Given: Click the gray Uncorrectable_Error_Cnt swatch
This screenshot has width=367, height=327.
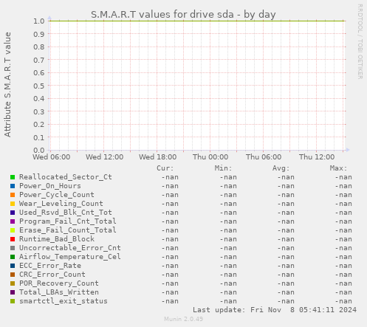Looking at the screenshot, I should [x=13, y=248].
